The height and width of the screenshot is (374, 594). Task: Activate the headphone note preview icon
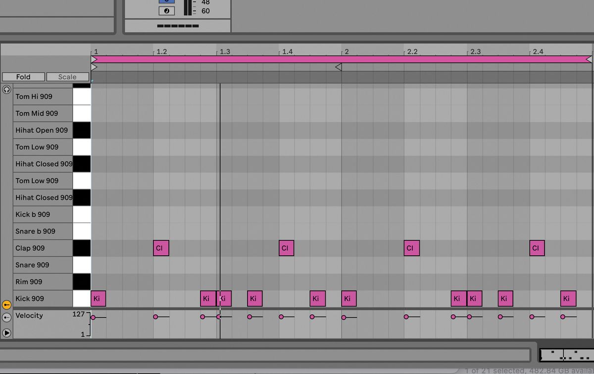pyautogui.click(x=5, y=90)
